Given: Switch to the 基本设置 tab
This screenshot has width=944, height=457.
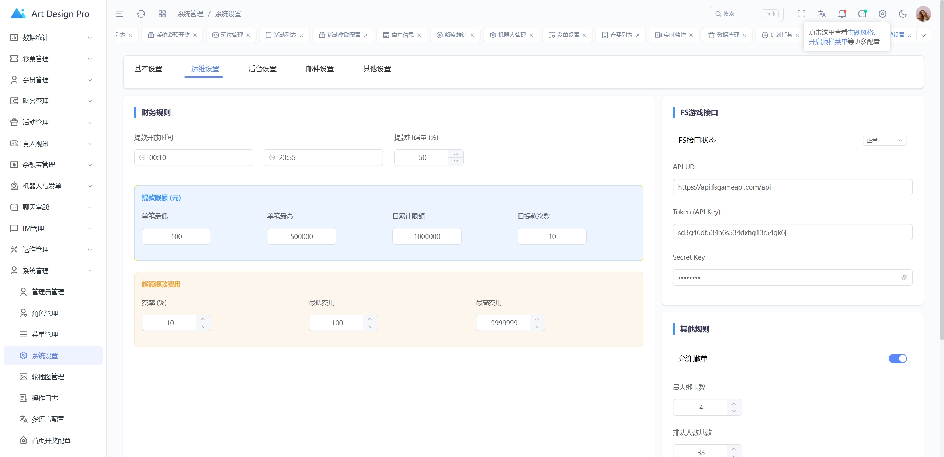Looking at the screenshot, I should (148, 68).
